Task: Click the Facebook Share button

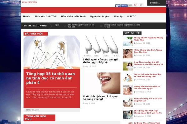Action: 124,6
